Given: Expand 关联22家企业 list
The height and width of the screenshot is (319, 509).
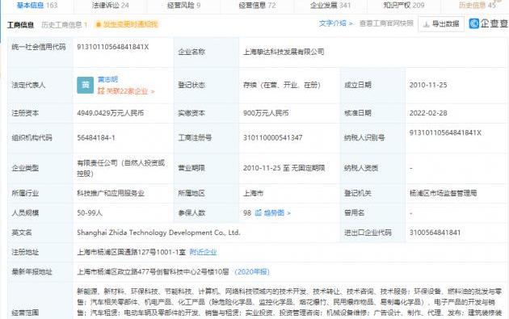Looking at the screenshot, I should 126,91.
